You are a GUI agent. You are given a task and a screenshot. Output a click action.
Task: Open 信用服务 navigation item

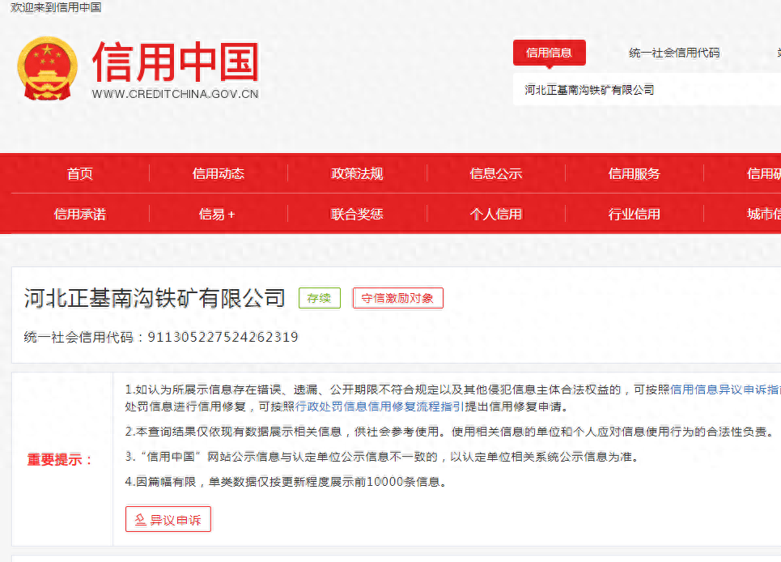634,173
